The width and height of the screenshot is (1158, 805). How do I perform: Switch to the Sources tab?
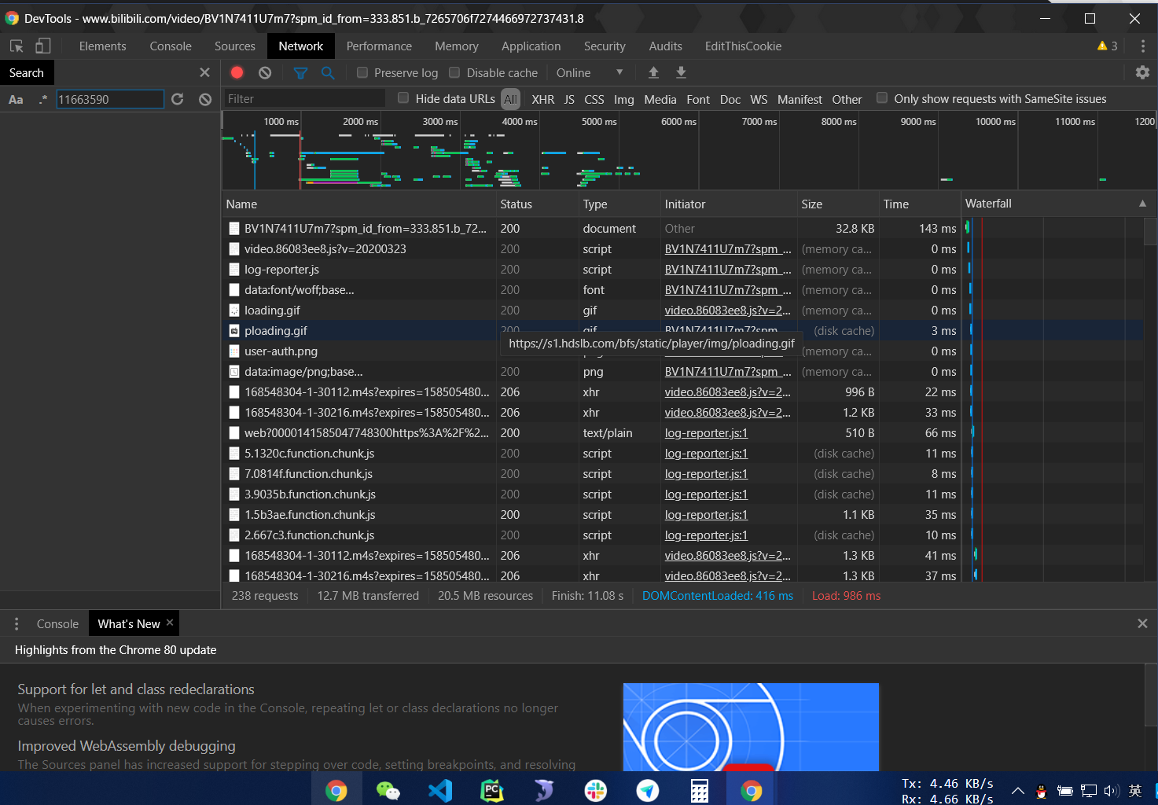point(235,46)
